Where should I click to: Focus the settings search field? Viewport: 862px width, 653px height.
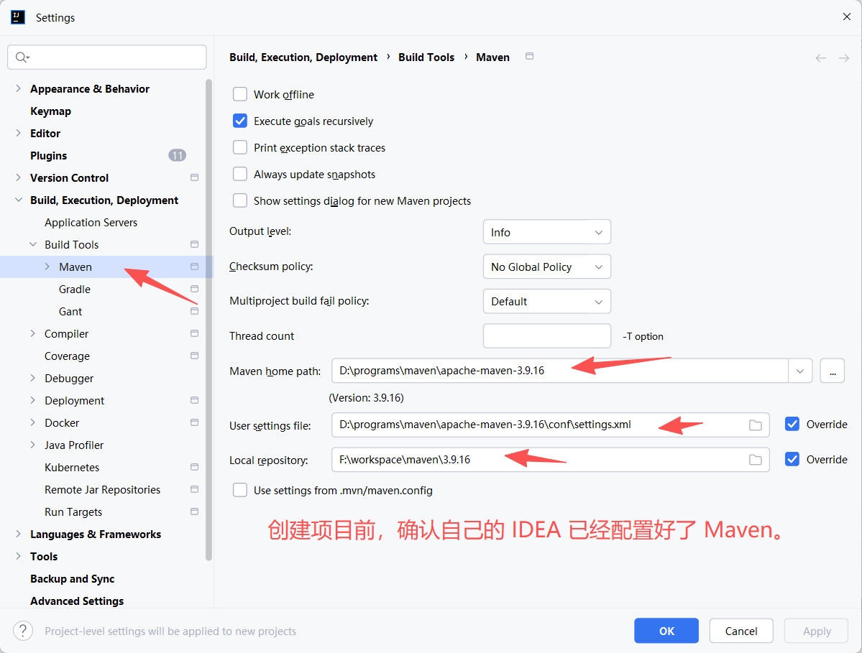pos(107,57)
